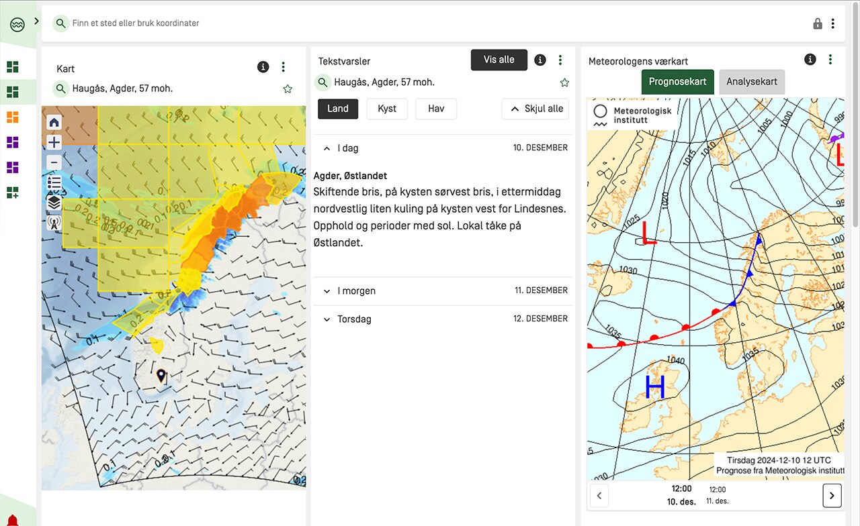The width and height of the screenshot is (860, 526).
Task: Open the red alert bell icon
Action: point(12,520)
